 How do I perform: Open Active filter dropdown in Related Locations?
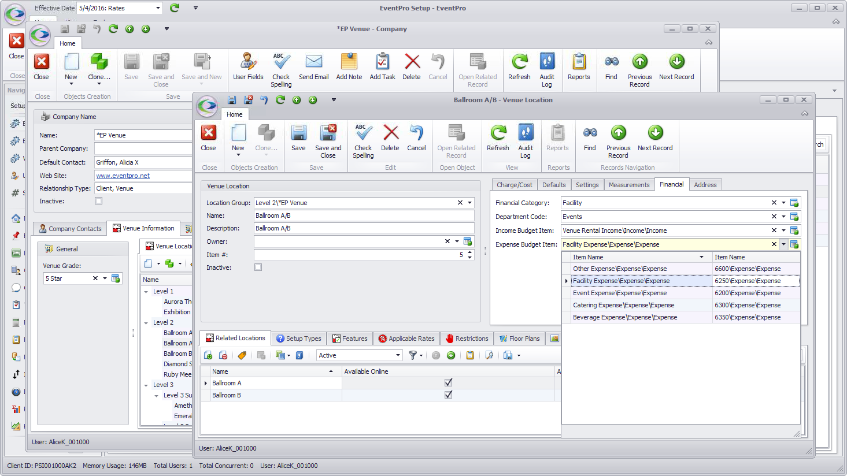[398, 355]
